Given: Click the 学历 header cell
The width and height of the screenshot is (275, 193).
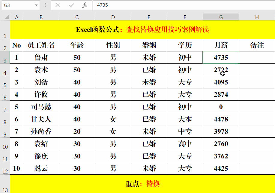Looking at the screenshot, I should (185, 45).
